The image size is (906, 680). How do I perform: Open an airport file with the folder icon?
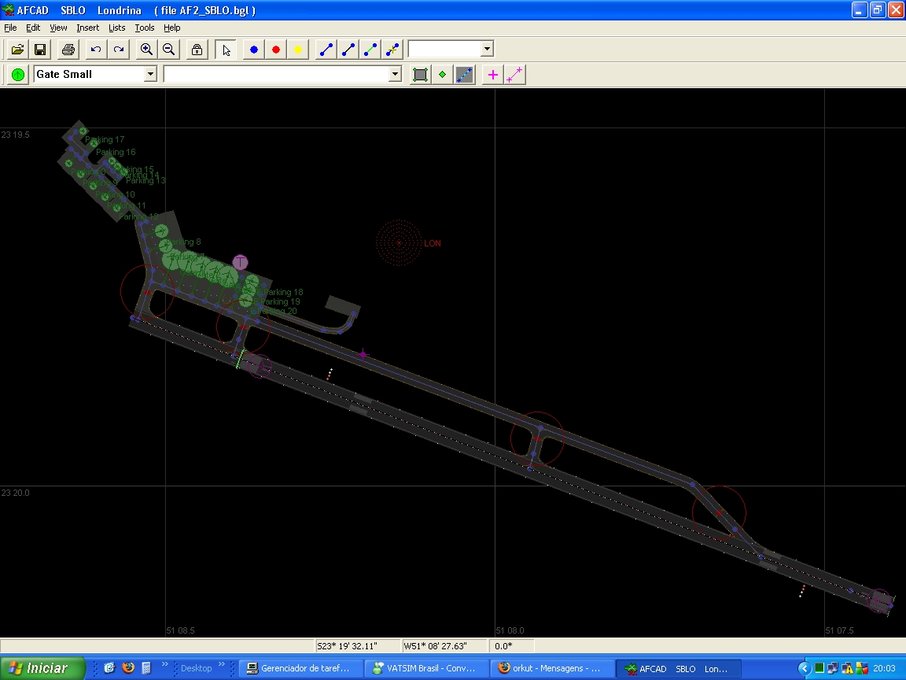(x=17, y=50)
